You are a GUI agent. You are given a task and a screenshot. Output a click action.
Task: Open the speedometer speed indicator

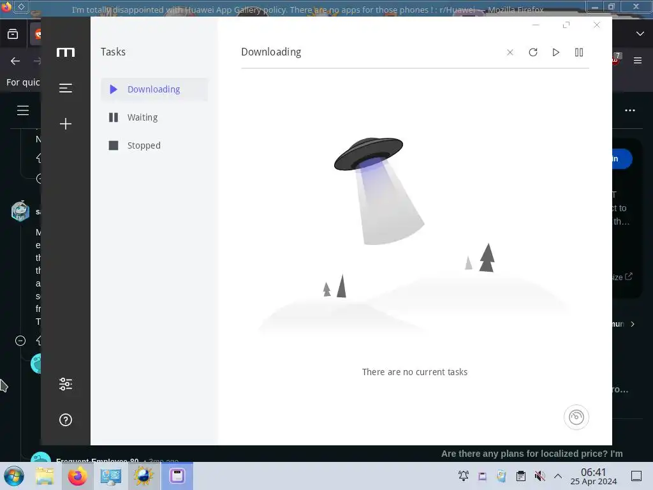point(576,417)
